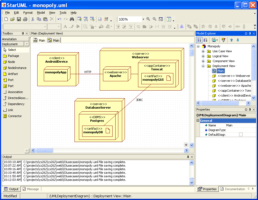This screenshot has height=200, width=258.
Task: Switch to the Message tab
Action: (31, 189)
